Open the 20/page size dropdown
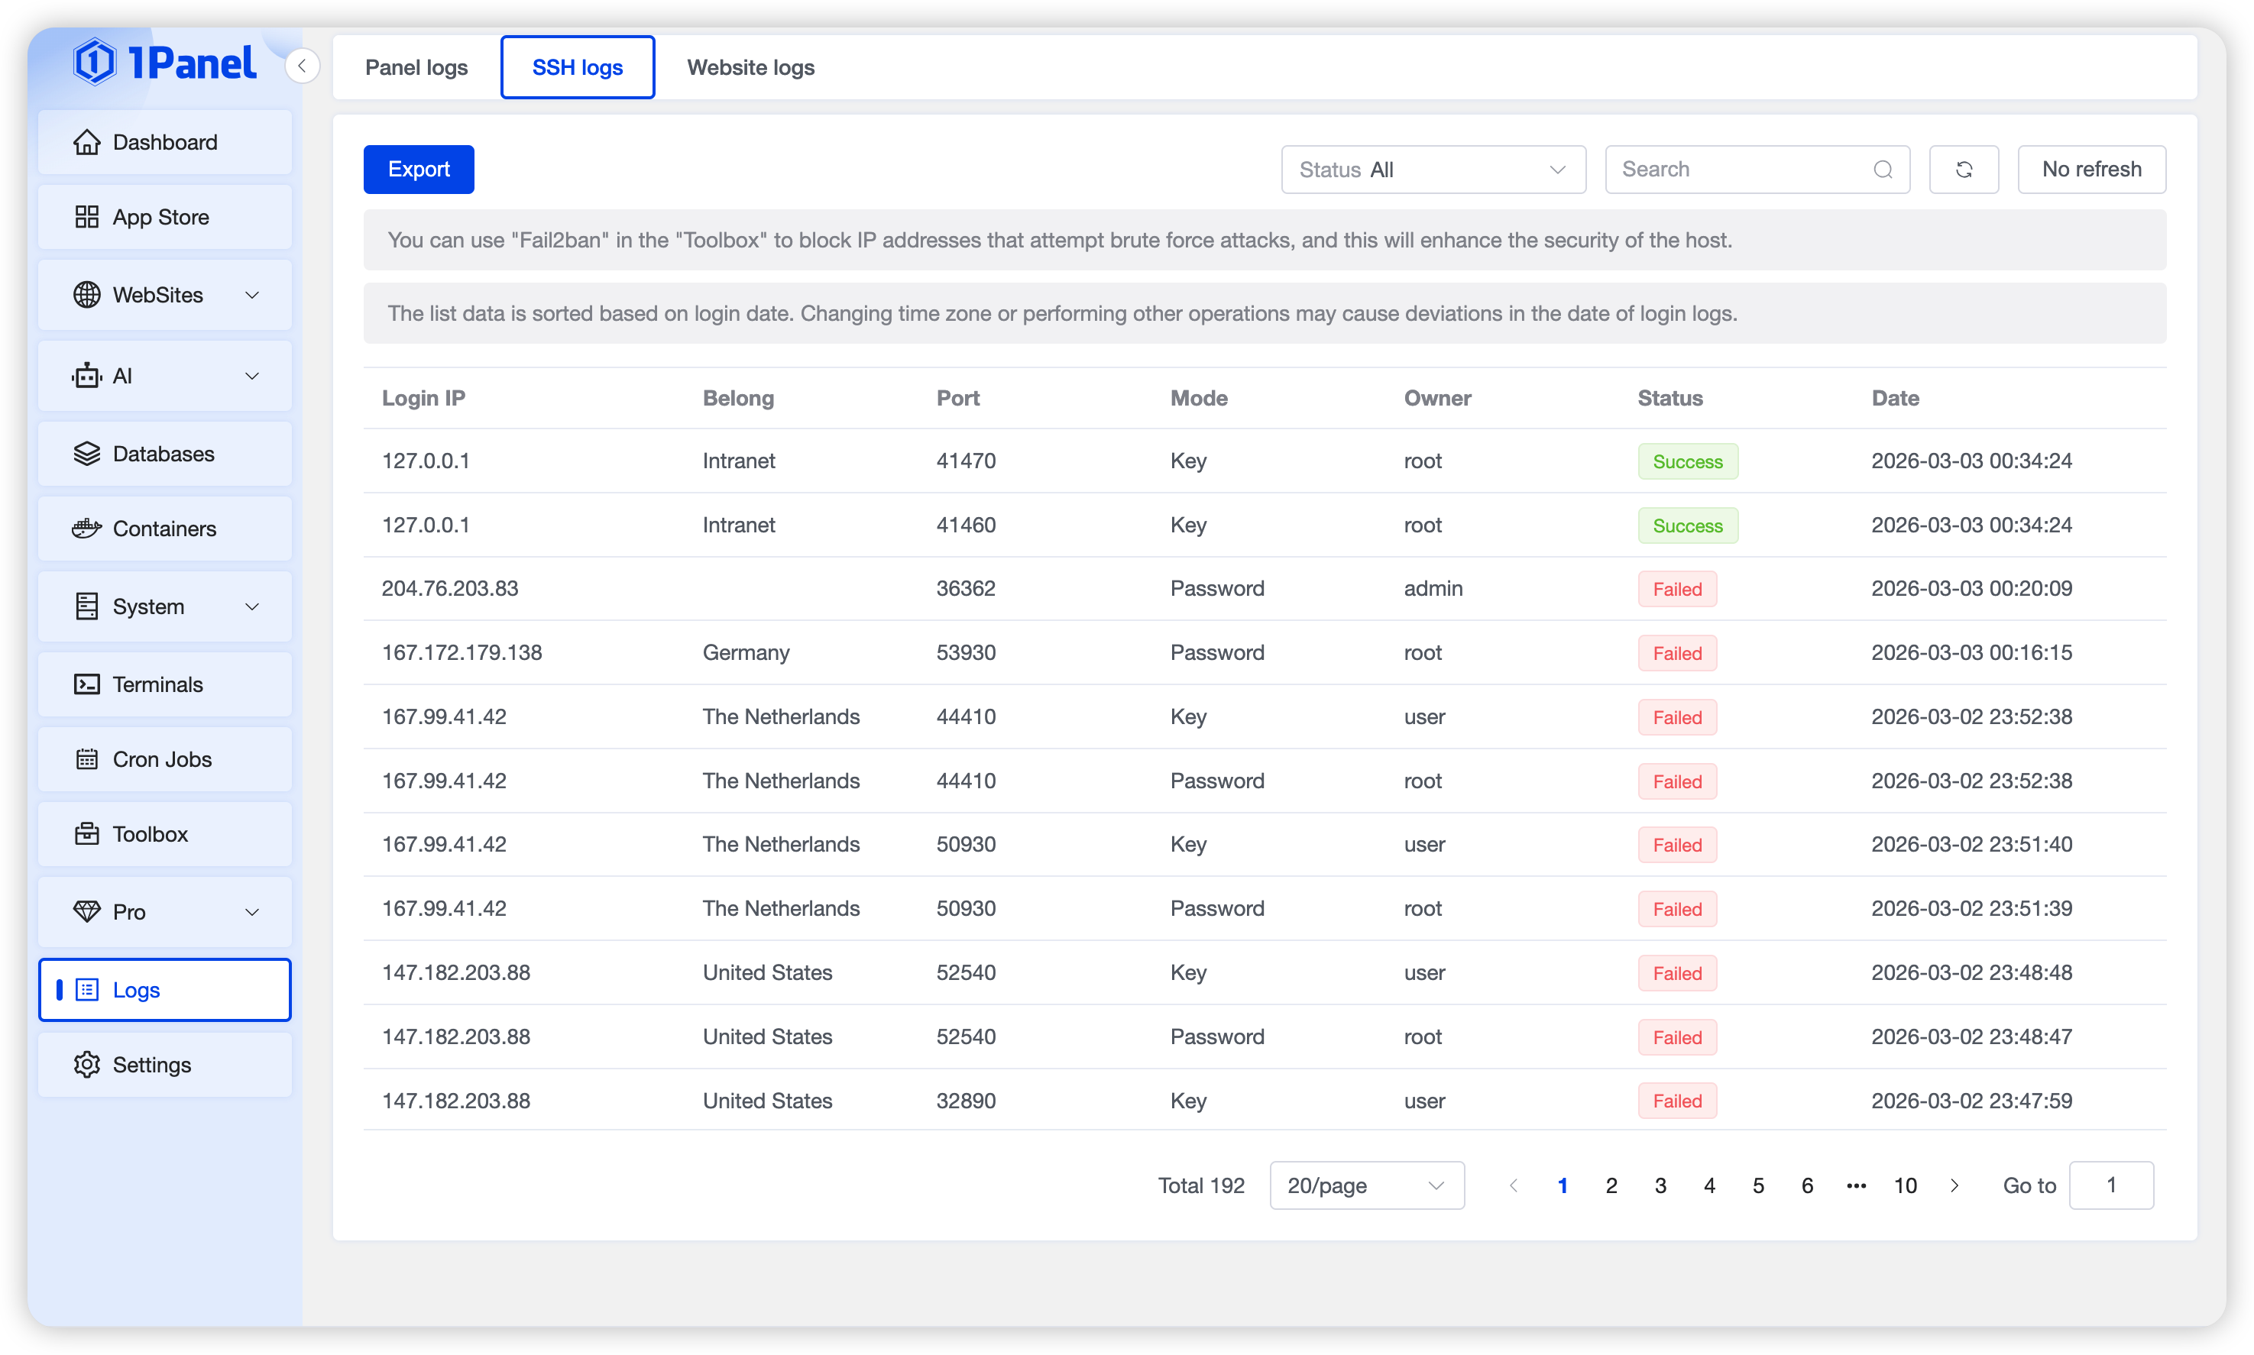 coord(1366,1185)
